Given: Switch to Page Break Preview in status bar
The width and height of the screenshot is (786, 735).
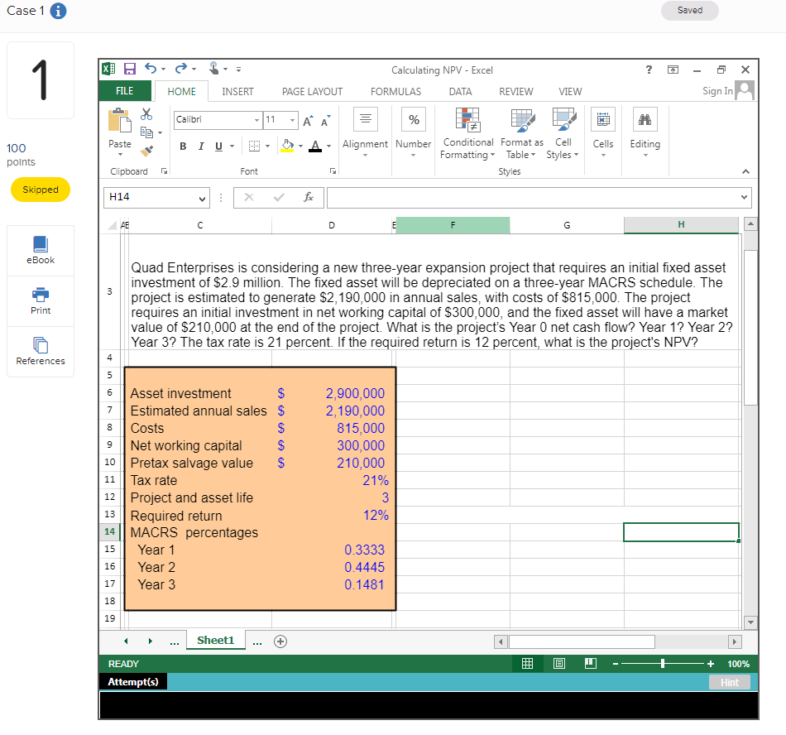Looking at the screenshot, I should 591,663.
